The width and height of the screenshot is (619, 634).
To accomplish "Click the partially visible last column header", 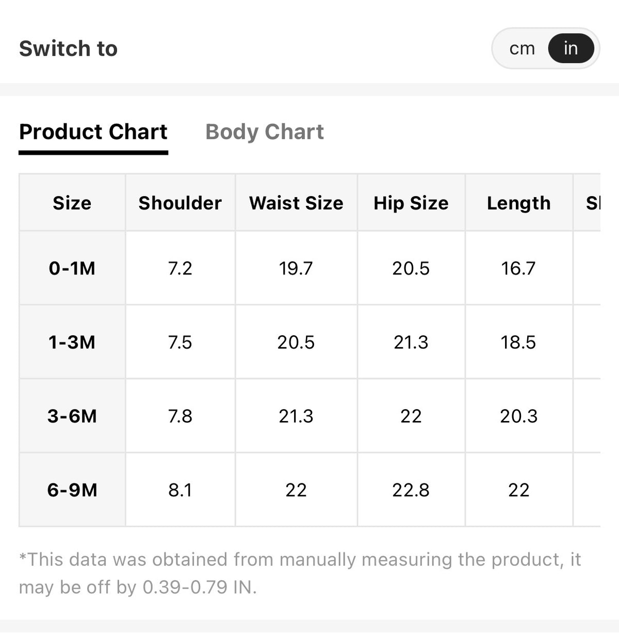I will (x=588, y=203).
